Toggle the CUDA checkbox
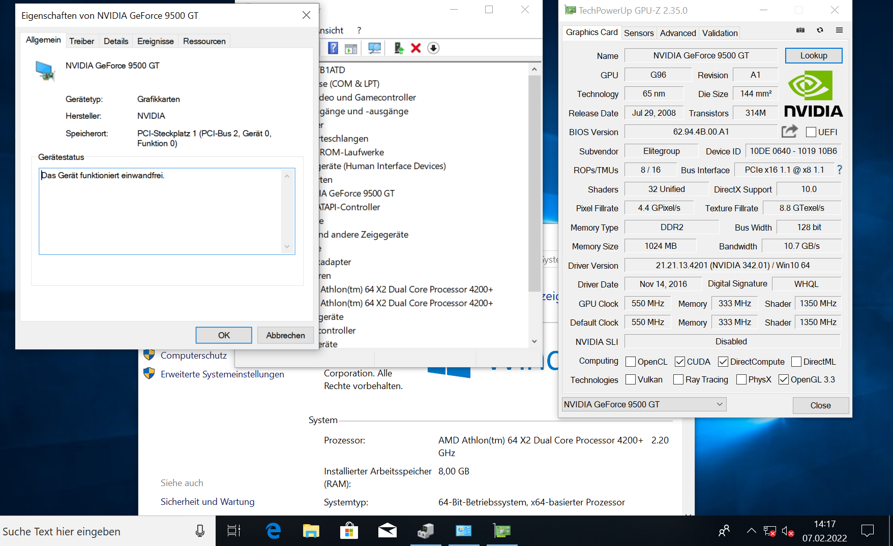This screenshot has height=546, width=893. click(680, 362)
